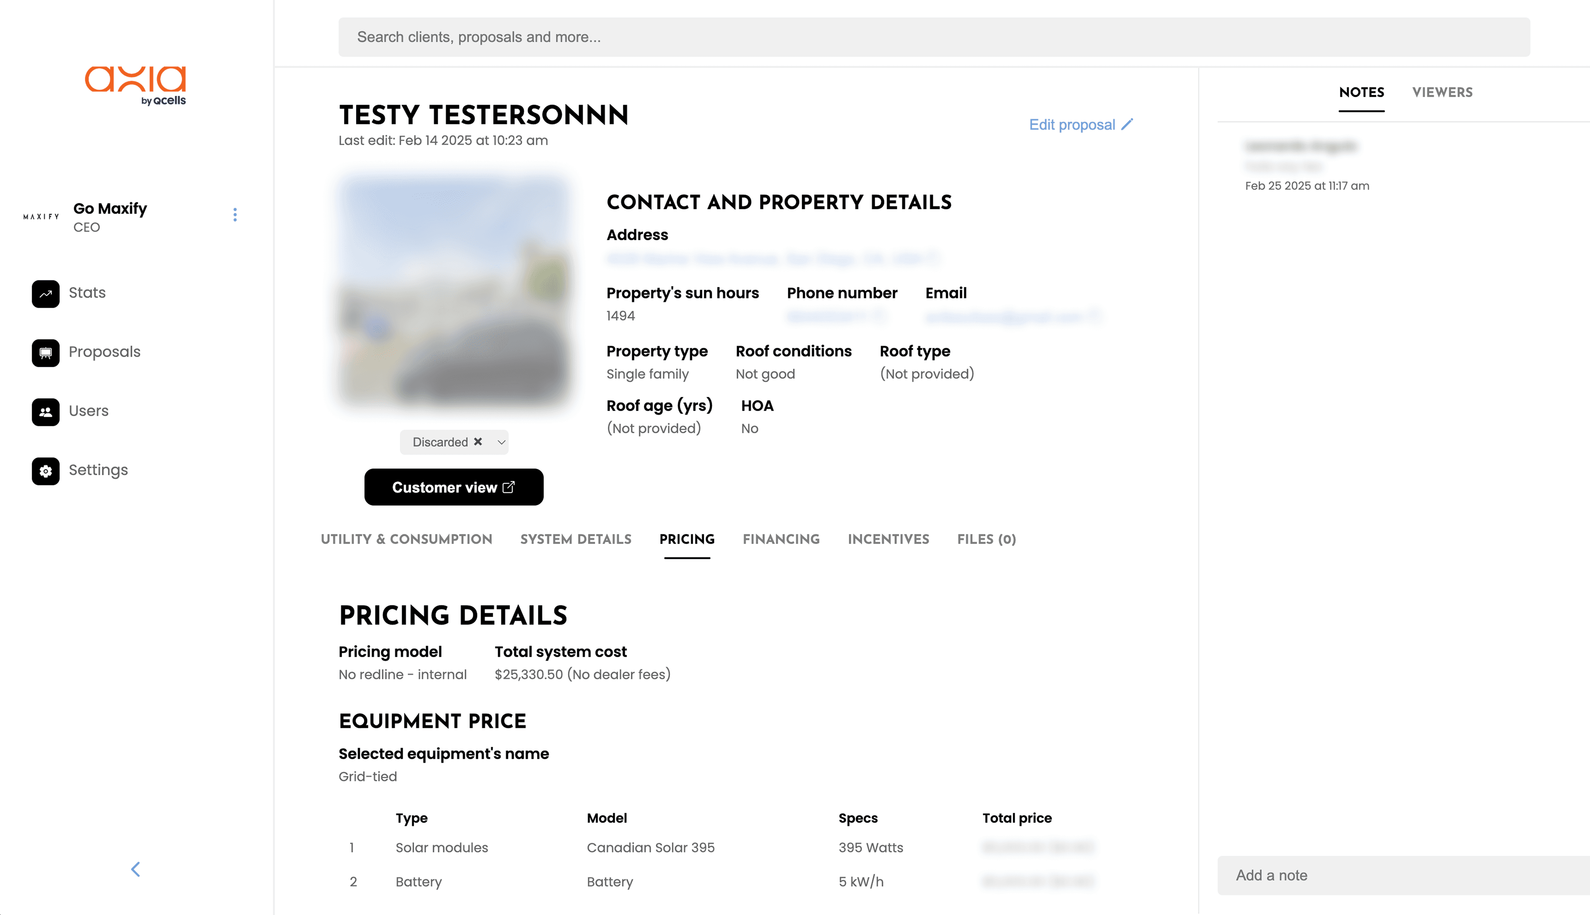Click the pencil icon next to Edit proposal
The image size is (1590, 915).
pyautogui.click(x=1127, y=125)
